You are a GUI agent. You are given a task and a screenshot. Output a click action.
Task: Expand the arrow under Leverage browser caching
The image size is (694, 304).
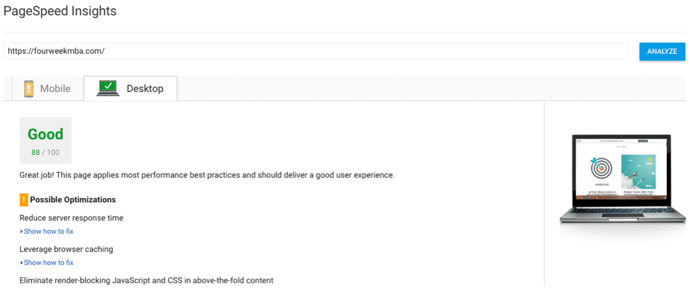[x=21, y=263]
